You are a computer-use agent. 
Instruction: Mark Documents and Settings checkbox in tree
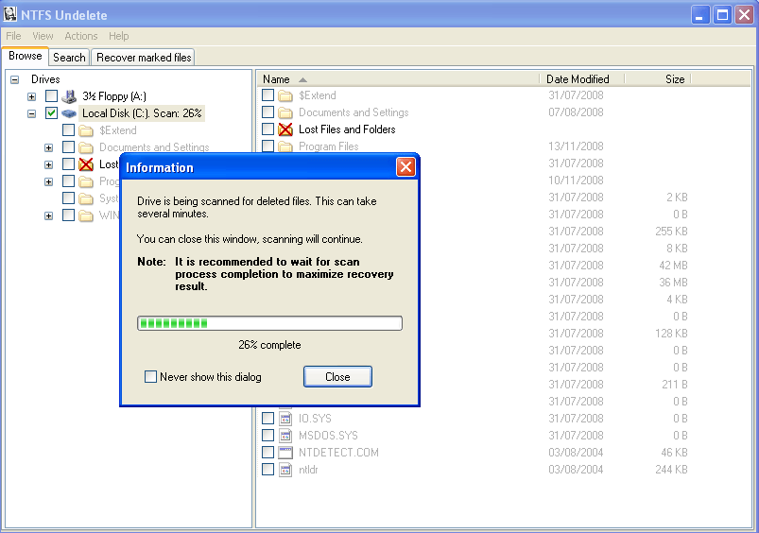(68, 146)
